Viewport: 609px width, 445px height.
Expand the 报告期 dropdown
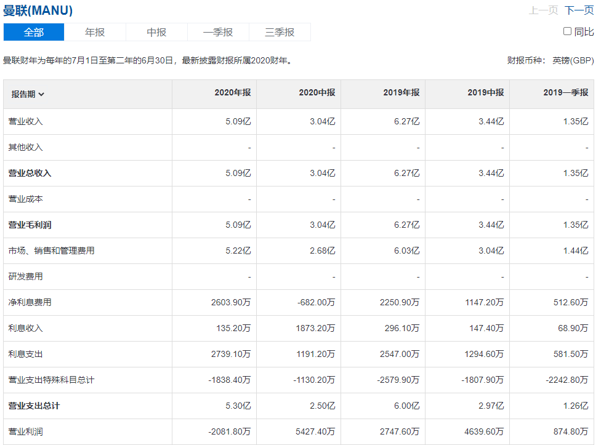(28, 94)
